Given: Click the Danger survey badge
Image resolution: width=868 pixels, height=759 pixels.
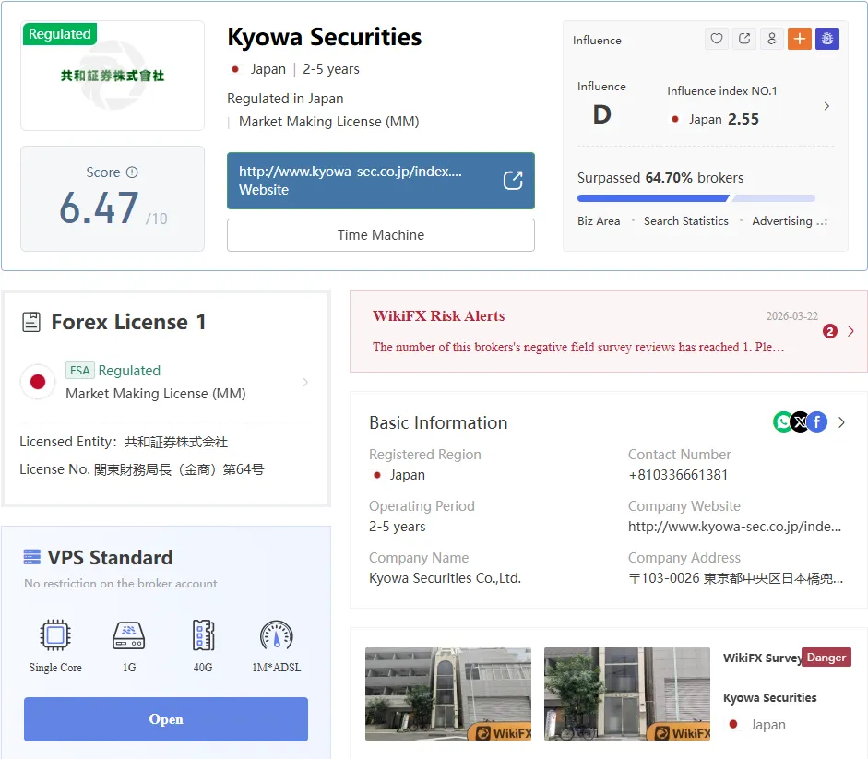Looking at the screenshot, I should coord(826,658).
